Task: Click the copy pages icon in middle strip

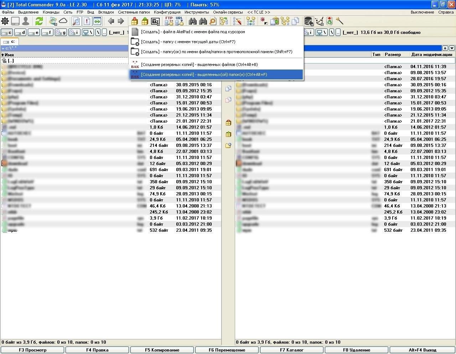Action: 228,88
